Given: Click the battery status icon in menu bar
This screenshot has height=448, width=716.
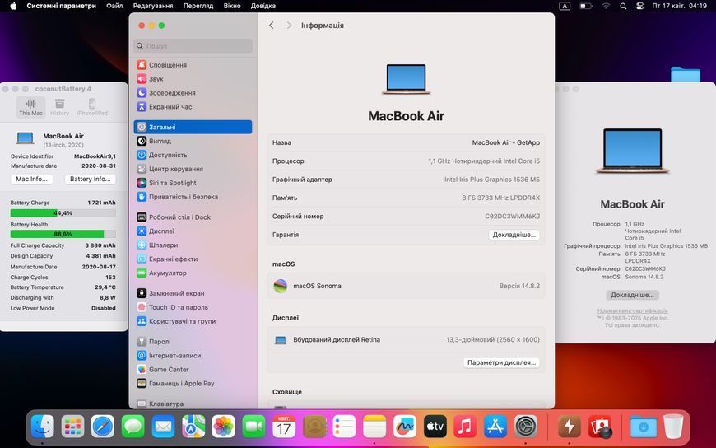Looking at the screenshot, I should tap(586, 6).
